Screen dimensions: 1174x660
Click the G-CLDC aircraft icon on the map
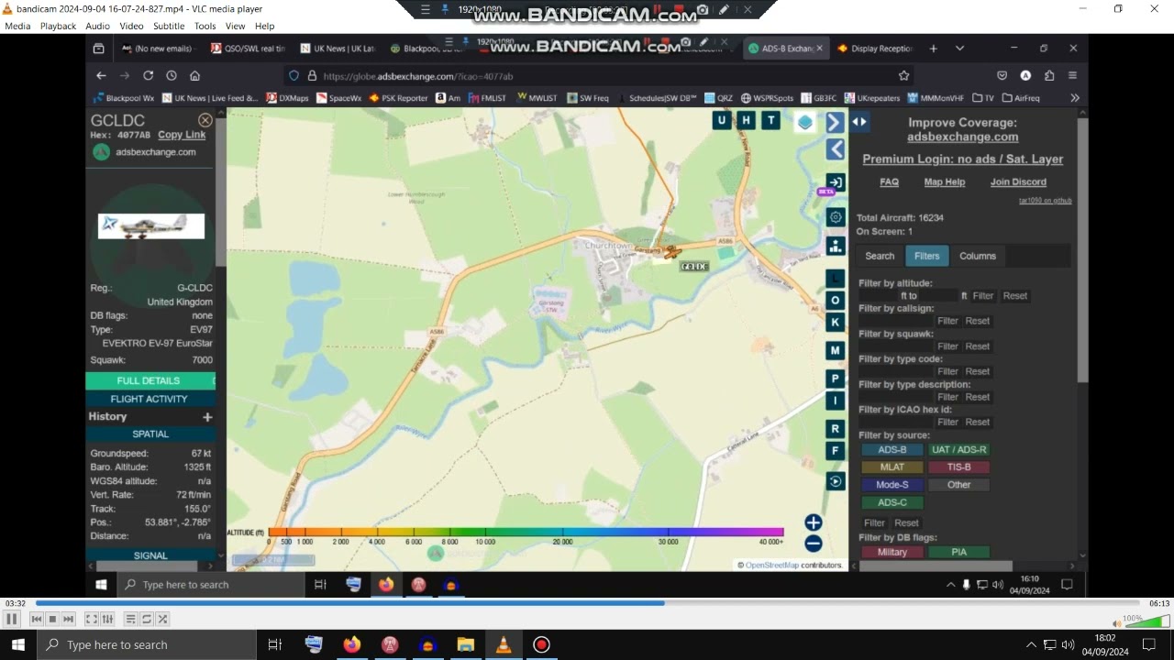click(x=672, y=252)
